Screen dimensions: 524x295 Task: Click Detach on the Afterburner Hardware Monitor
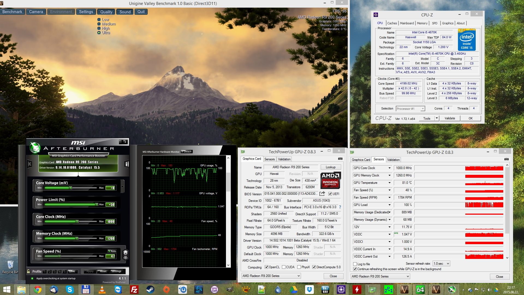coord(187,152)
